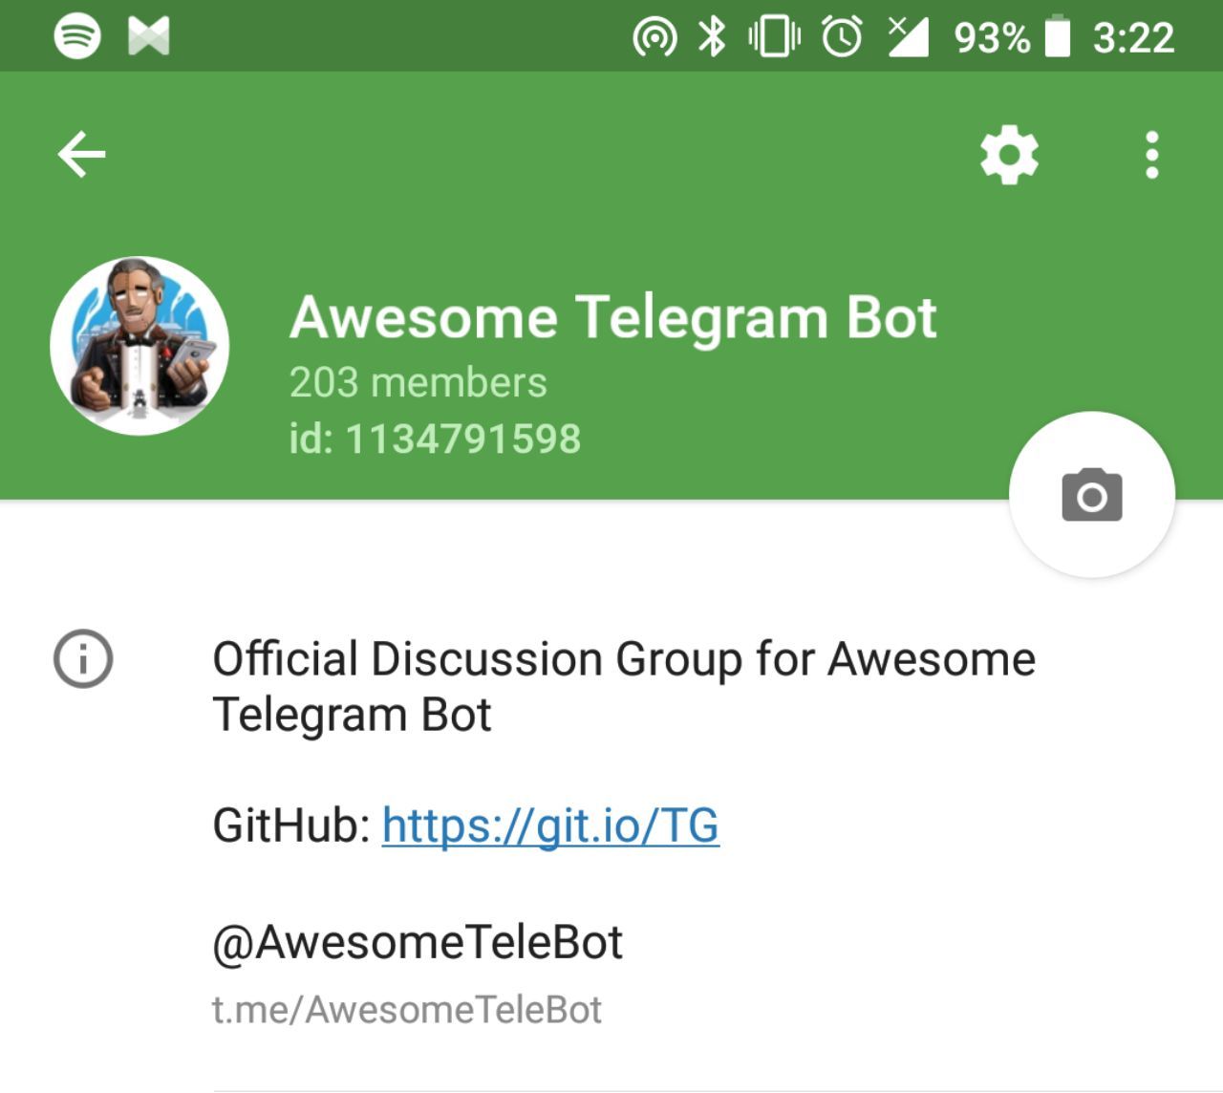The height and width of the screenshot is (1093, 1223).
Task: Tap the hotspot status icon
Action: (x=654, y=38)
